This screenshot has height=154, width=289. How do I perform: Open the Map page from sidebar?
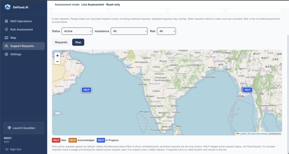[x=24, y=38]
